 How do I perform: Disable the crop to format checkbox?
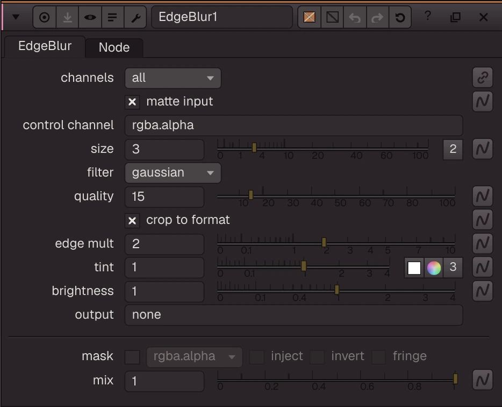coord(132,221)
